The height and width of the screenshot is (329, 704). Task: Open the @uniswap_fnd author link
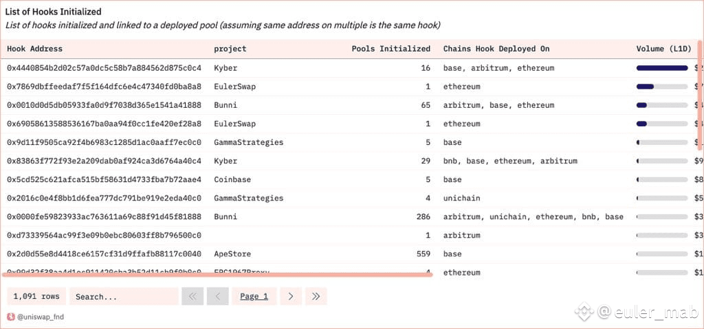pos(41,317)
